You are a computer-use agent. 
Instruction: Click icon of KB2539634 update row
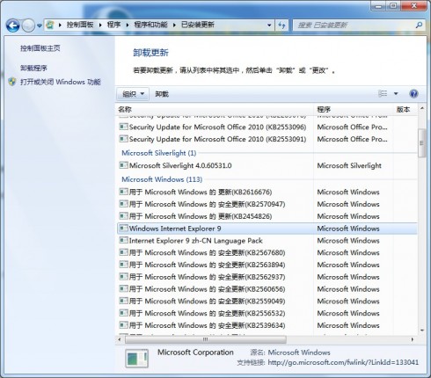(123, 325)
